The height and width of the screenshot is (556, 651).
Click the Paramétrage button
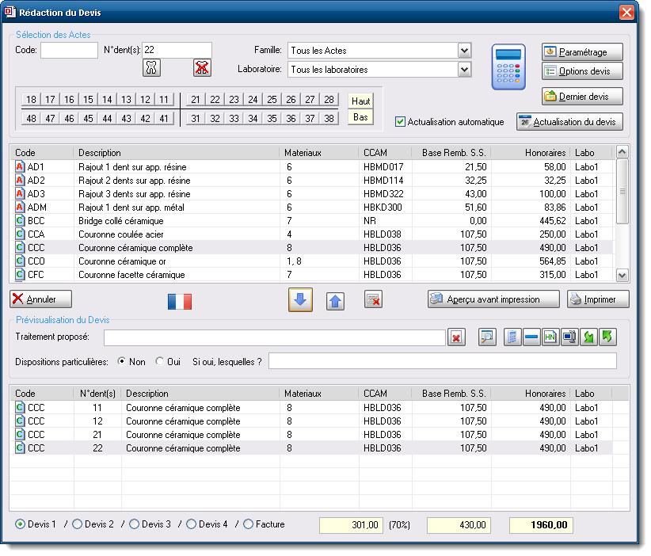coord(582,51)
